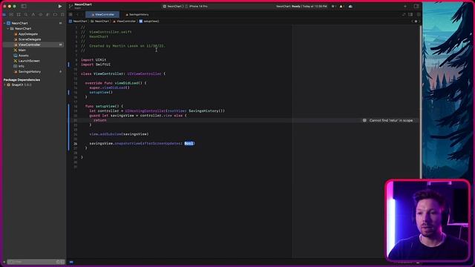The height and width of the screenshot is (267, 475).
Task: Toggle the navigator sidebar visibility button
Action: (x=24, y=6)
